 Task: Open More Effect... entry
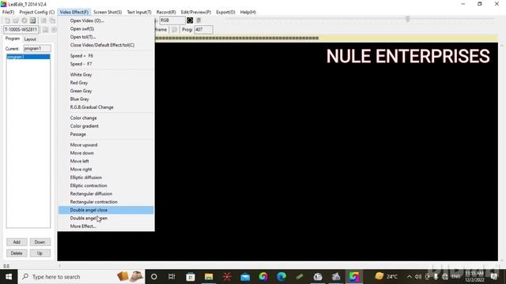point(106,226)
